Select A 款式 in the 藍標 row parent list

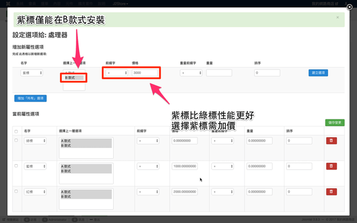(86, 167)
